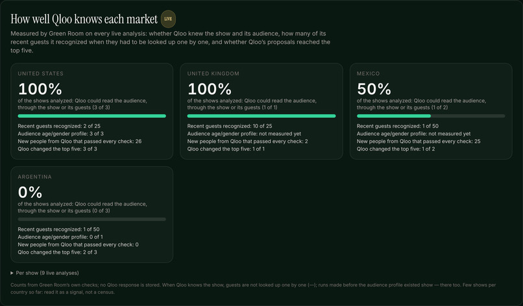Click the 100% figure in the United Kingdom card
This screenshot has height=306, width=523.
pyautogui.click(x=210, y=89)
